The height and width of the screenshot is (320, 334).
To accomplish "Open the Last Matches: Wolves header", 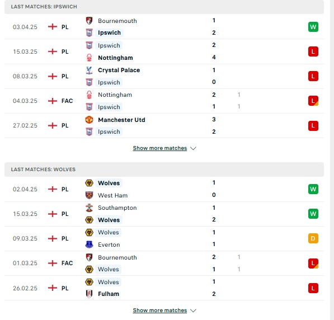I will [164, 170].
